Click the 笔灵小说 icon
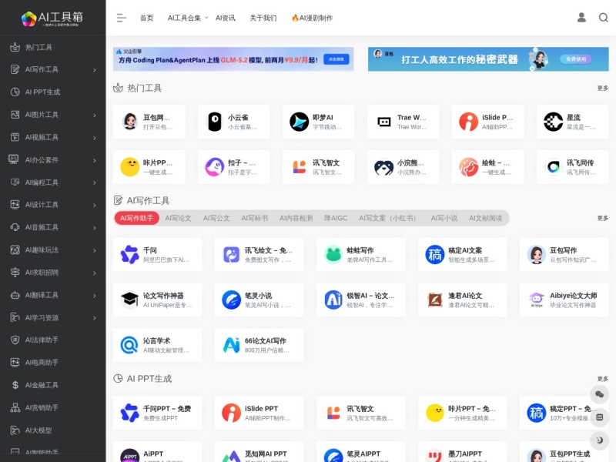The width and height of the screenshot is (616, 462). tap(232, 300)
